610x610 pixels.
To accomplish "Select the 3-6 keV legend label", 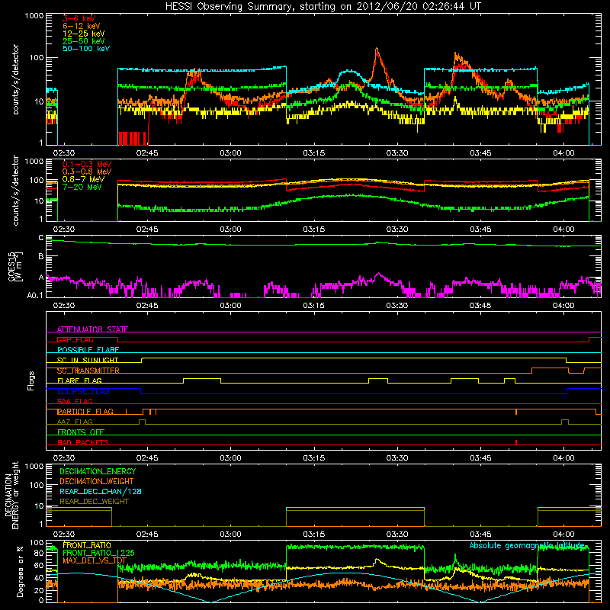I will coord(79,18).
